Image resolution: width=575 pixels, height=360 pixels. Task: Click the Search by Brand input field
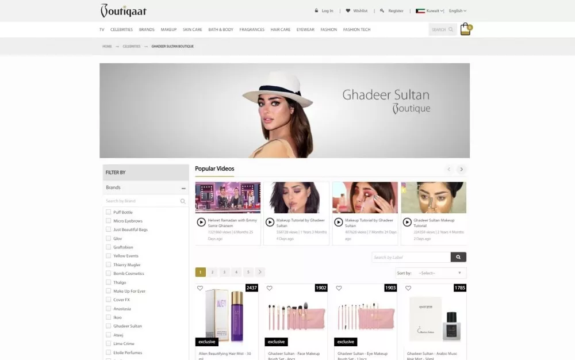(x=145, y=201)
